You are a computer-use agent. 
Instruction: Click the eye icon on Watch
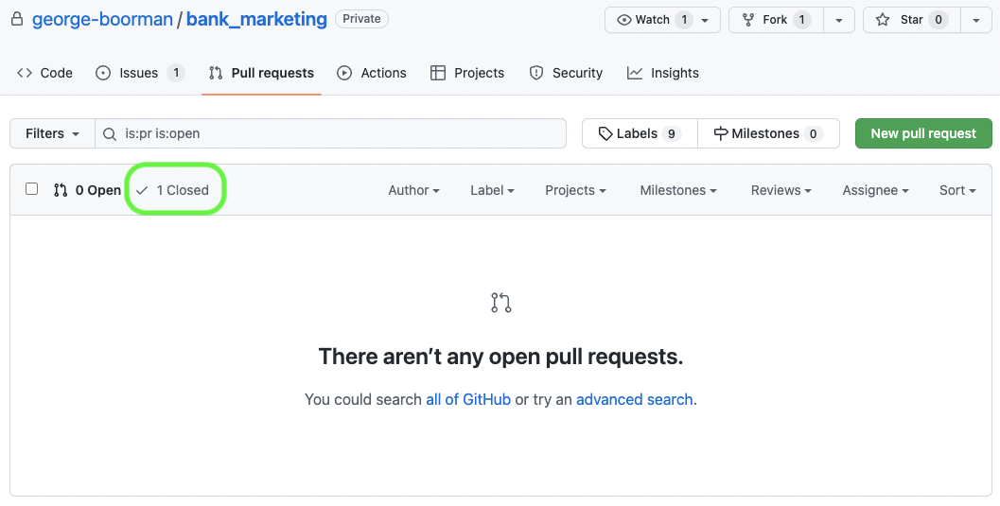623,20
